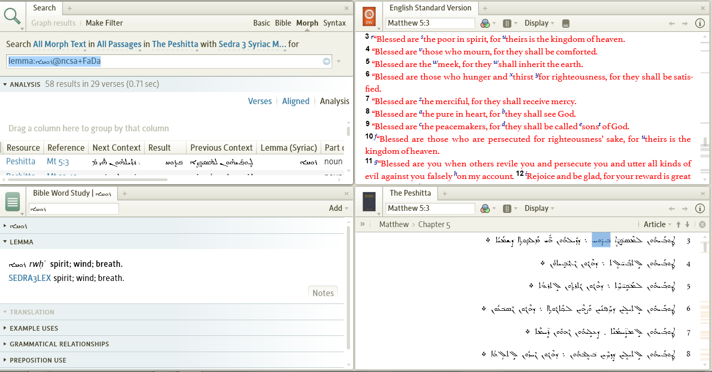Image resolution: width=712 pixels, height=372 pixels.
Task: Expand the Peshitta table of contents chevrons
Action: click(363, 224)
